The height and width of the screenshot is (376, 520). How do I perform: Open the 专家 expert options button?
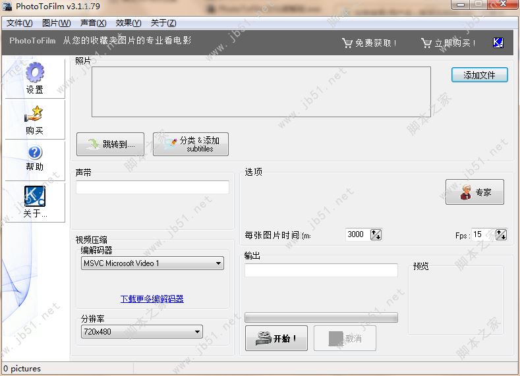[x=475, y=192]
